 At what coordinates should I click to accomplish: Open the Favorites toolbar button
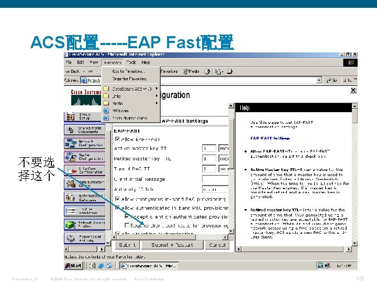click(169, 71)
